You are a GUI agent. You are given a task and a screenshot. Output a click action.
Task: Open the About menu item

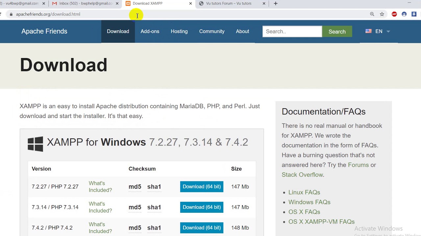242,31
